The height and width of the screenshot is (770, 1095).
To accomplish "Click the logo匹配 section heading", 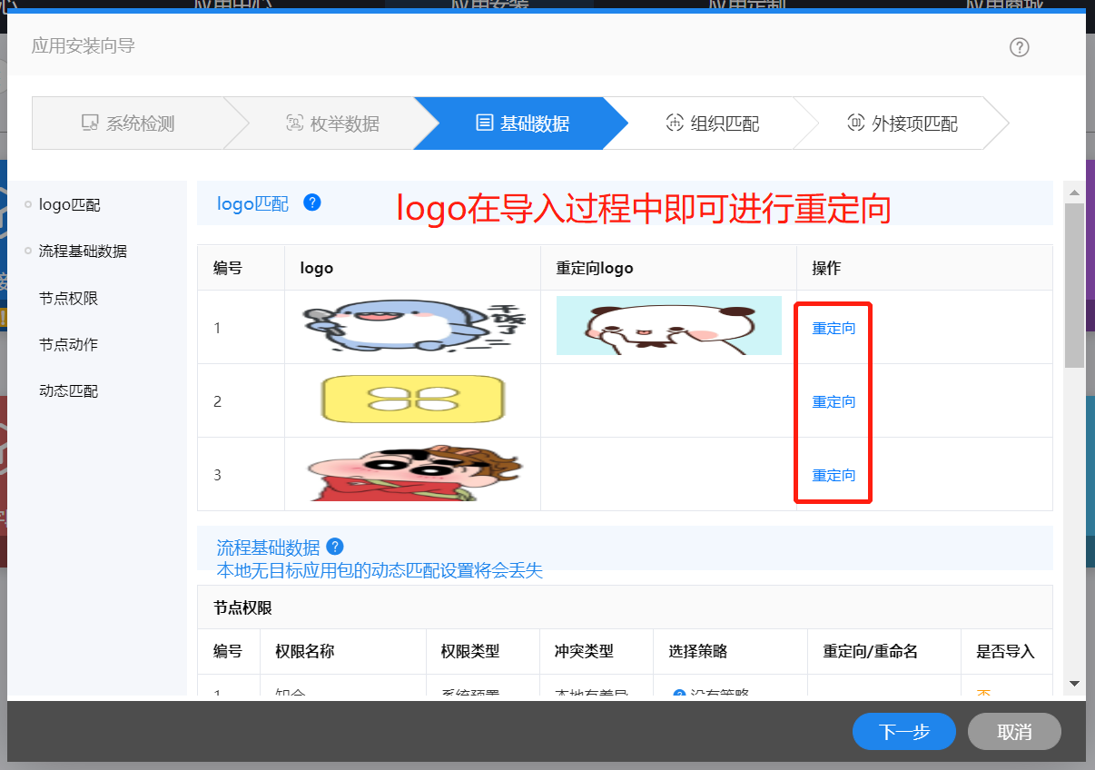I will pyautogui.click(x=252, y=203).
